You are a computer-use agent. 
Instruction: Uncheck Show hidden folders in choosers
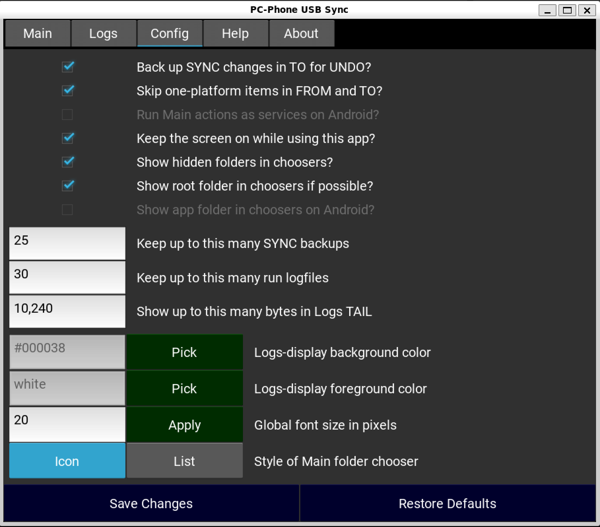pyautogui.click(x=68, y=162)
